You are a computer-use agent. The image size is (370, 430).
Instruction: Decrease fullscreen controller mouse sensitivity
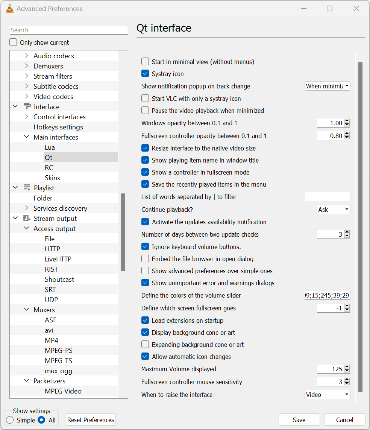tap(347, 384)
